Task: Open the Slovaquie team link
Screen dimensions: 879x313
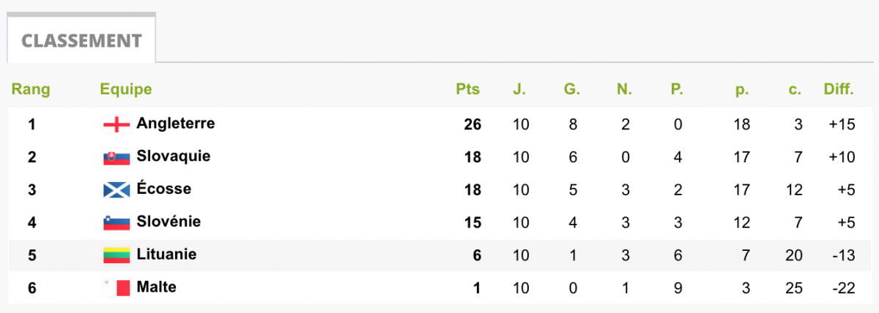Action: (174, 156)
